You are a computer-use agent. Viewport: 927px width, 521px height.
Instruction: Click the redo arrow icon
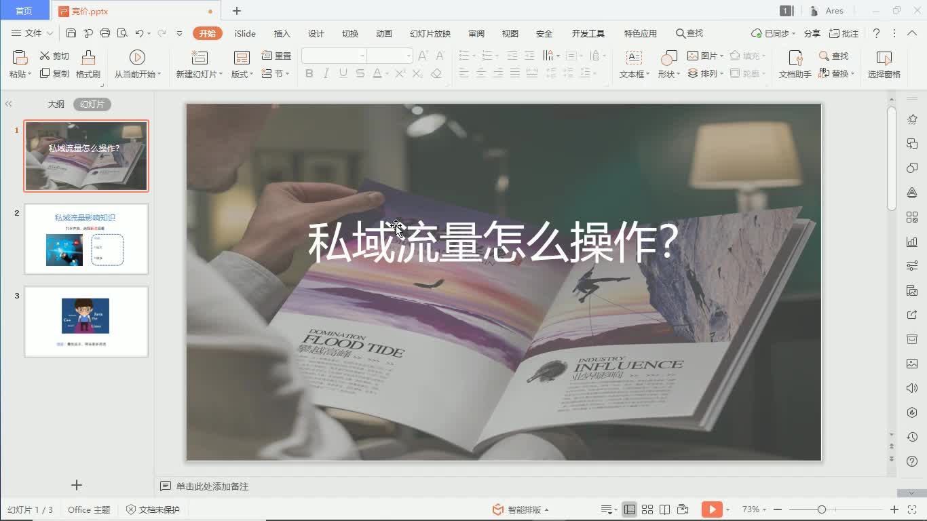click(x=162, y=33)
